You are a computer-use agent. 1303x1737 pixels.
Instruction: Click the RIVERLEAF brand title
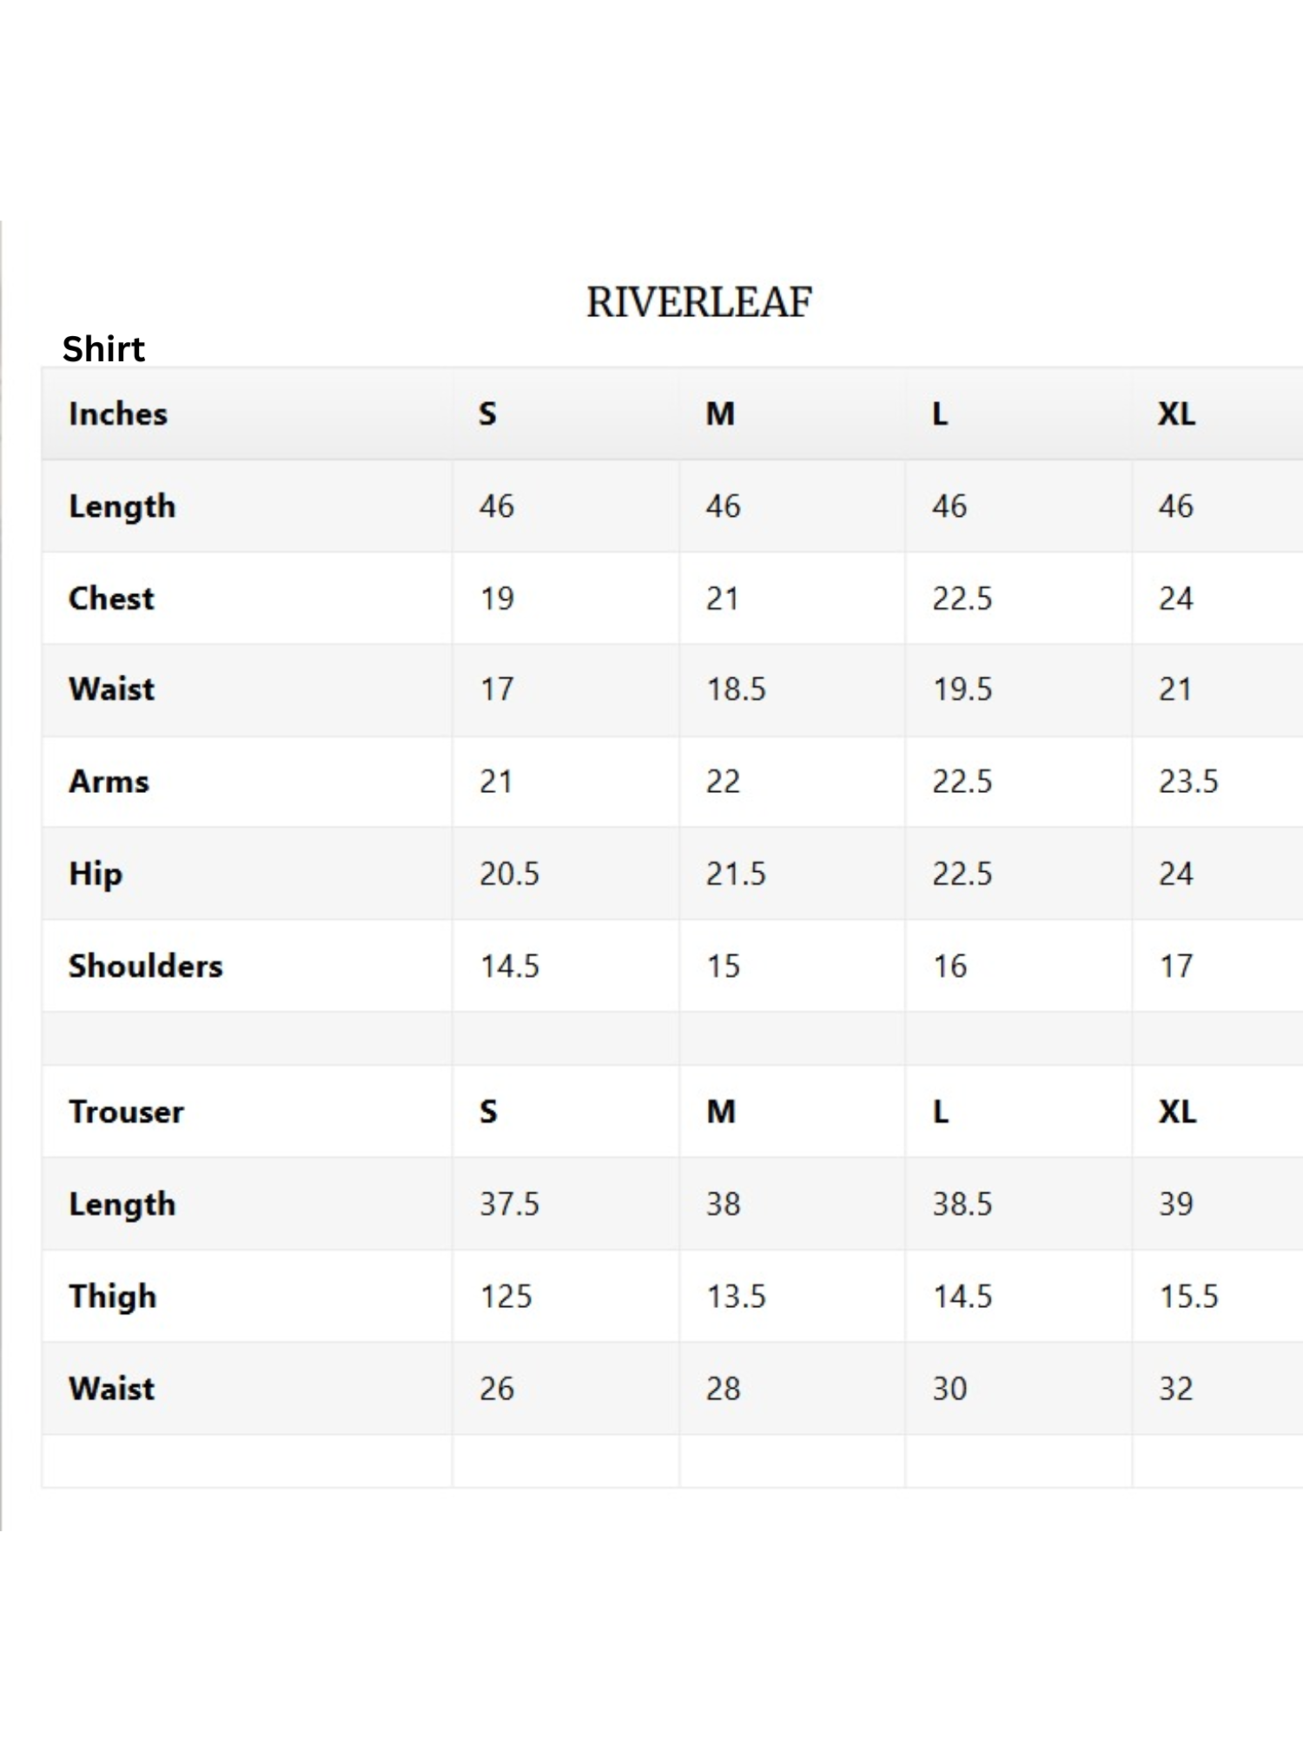pyautogui.click(x=698, y=302)
